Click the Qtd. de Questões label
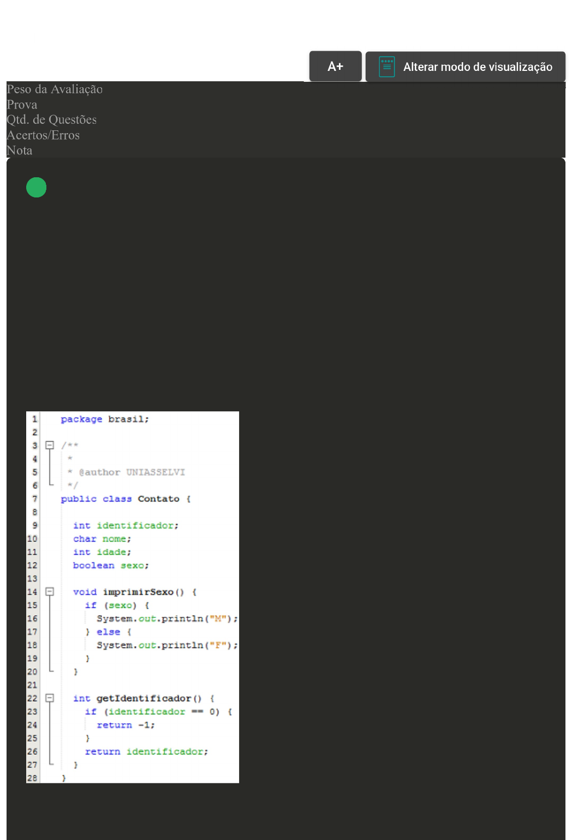The image size is (572, 840). point(51,120)
